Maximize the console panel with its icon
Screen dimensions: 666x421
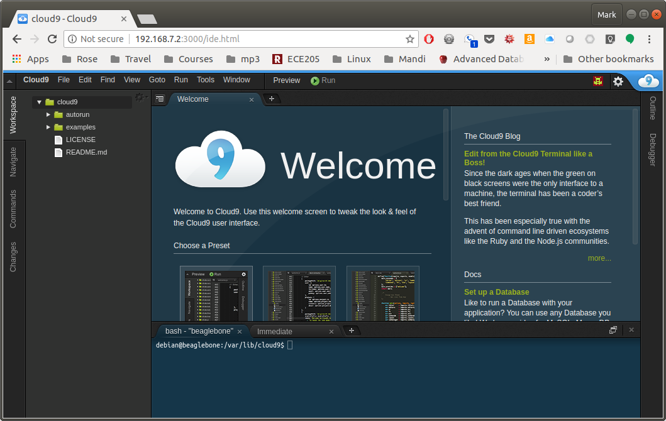point(613,329)
